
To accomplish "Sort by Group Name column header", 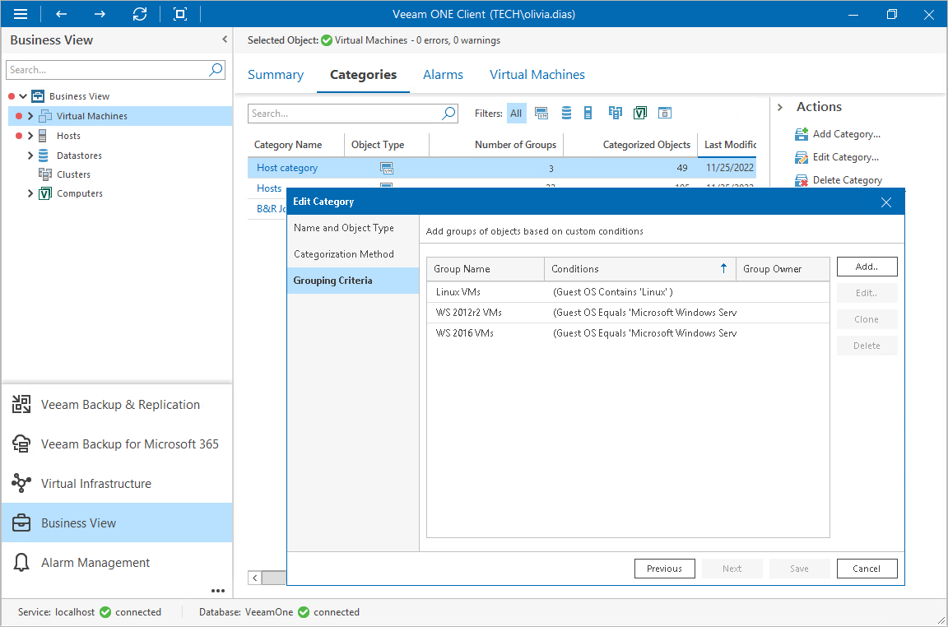I will pos(486,269).
